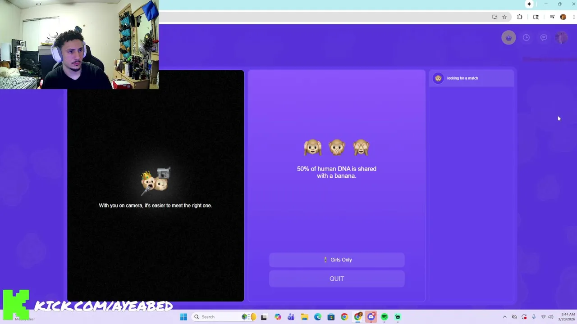Click the see-no-evil monkey emoji

(361, 148)
